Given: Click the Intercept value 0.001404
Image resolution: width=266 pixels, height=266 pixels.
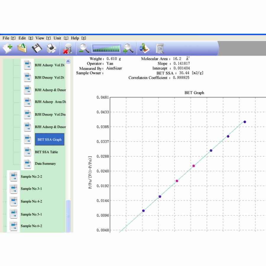Looking at the screenshot, I should [181, 68].
